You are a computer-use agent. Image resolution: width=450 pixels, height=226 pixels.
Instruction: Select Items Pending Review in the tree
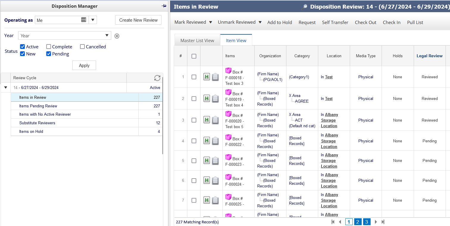[x=87, y=106]
